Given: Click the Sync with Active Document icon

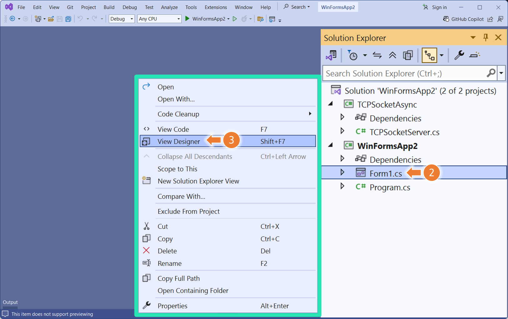Looking at the screenshot, I should click(377, 55).
